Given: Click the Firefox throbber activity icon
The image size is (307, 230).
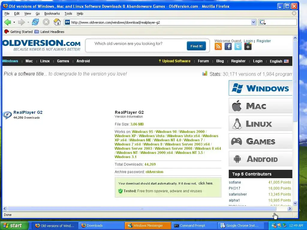Looking at the screenshot, I should pyautogui.click(x=294, y=13).
